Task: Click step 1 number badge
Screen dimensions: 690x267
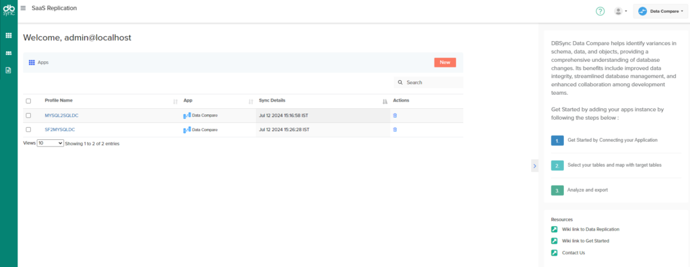Action: click(x=557, y=141)
